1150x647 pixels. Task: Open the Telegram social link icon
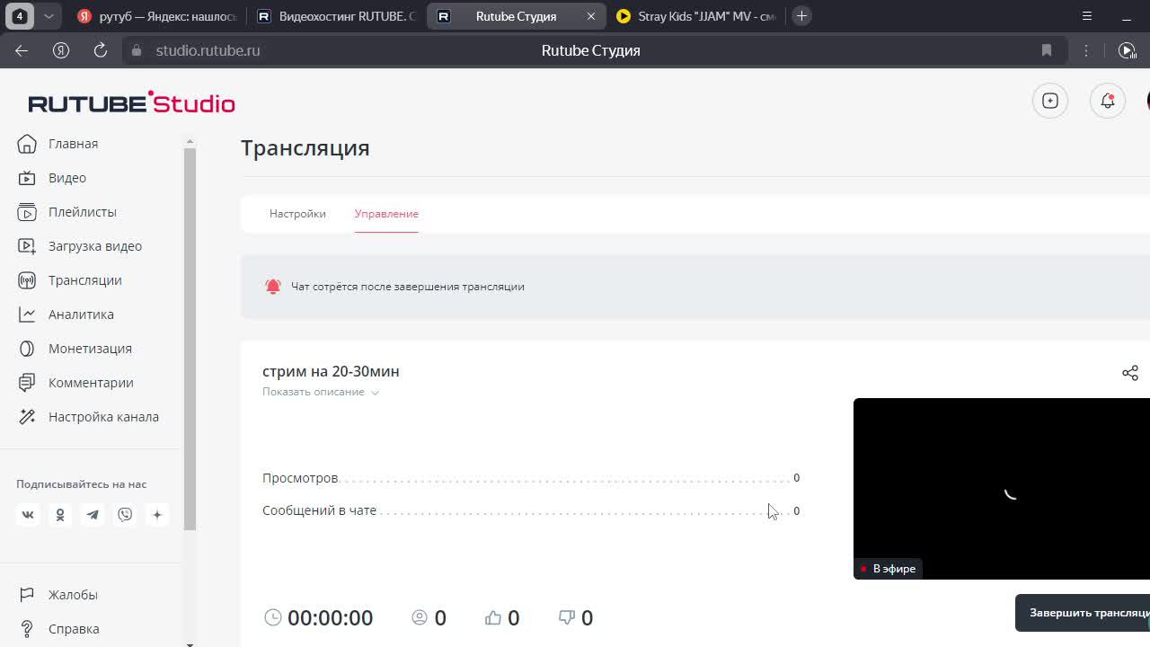pos(93,515)
